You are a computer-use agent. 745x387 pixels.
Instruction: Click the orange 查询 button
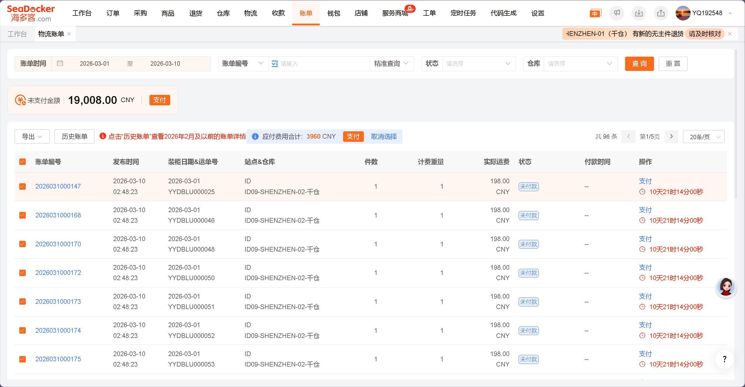pos(639,64)
